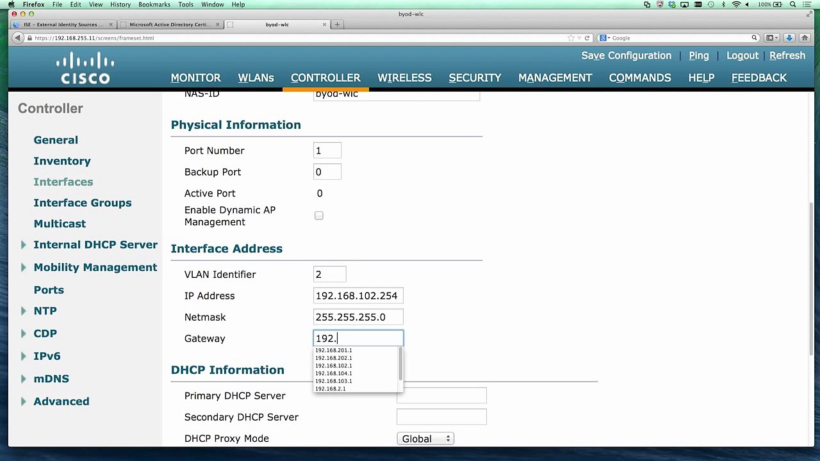Expand the mDNS sidebar section
This screenshot has width=820, height=461.
[23, 378]
